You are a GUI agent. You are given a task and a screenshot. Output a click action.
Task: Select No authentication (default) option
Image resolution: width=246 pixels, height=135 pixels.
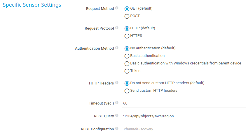point(127,48)
